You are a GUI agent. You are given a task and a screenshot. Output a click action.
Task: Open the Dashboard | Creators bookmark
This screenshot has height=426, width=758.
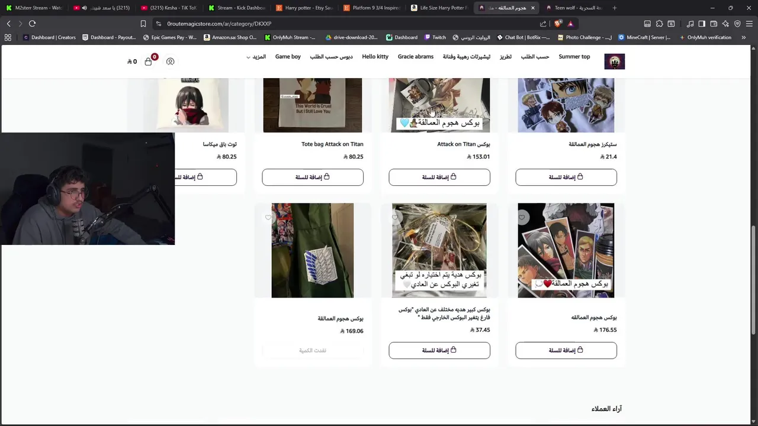(49, 37)
